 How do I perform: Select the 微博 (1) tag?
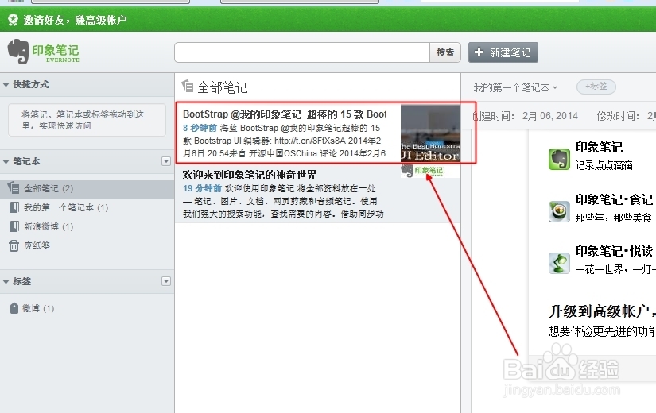[38, 308]
